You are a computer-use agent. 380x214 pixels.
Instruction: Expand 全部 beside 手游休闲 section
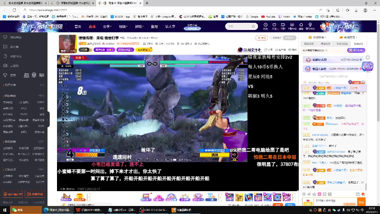pos(41,170)
